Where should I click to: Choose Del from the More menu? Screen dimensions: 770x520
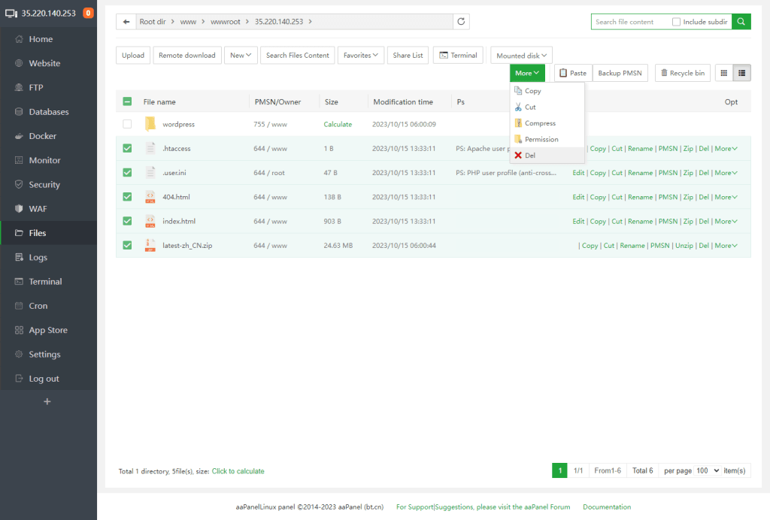click(530, 156)
